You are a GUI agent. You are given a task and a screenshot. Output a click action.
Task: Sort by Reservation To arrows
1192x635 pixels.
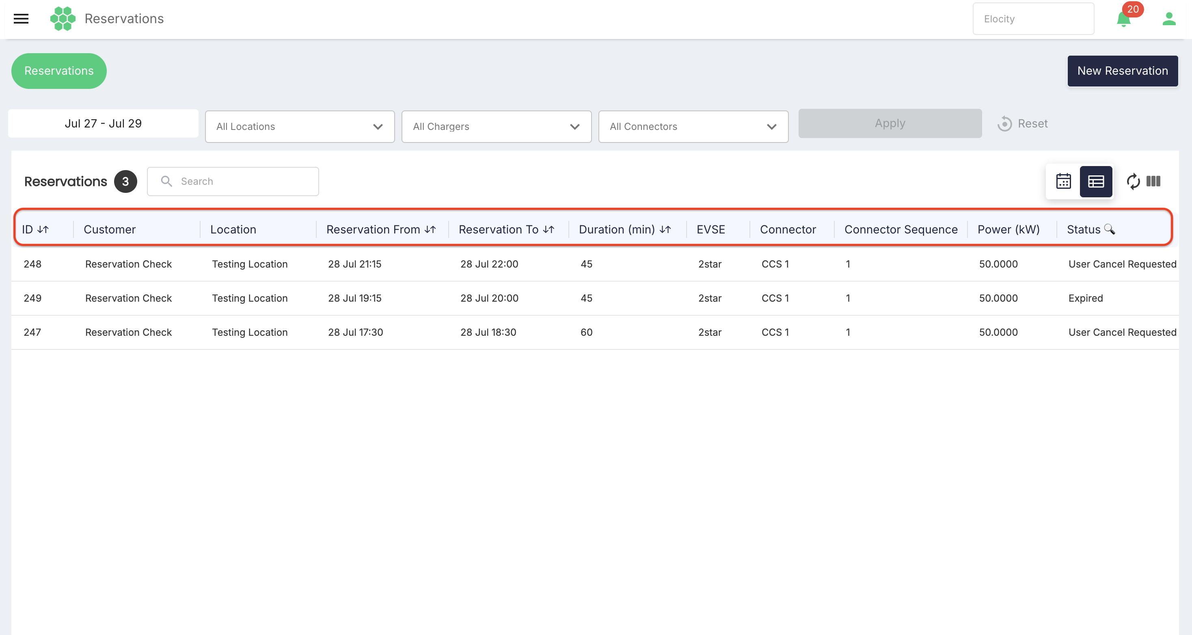(x=548, y=229)
